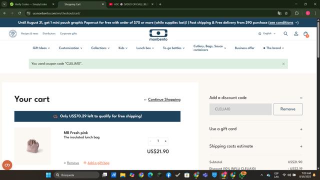The image size is (320, 180).
Task: Follow the see conditions banner link
Action: [x=281, y=22]
